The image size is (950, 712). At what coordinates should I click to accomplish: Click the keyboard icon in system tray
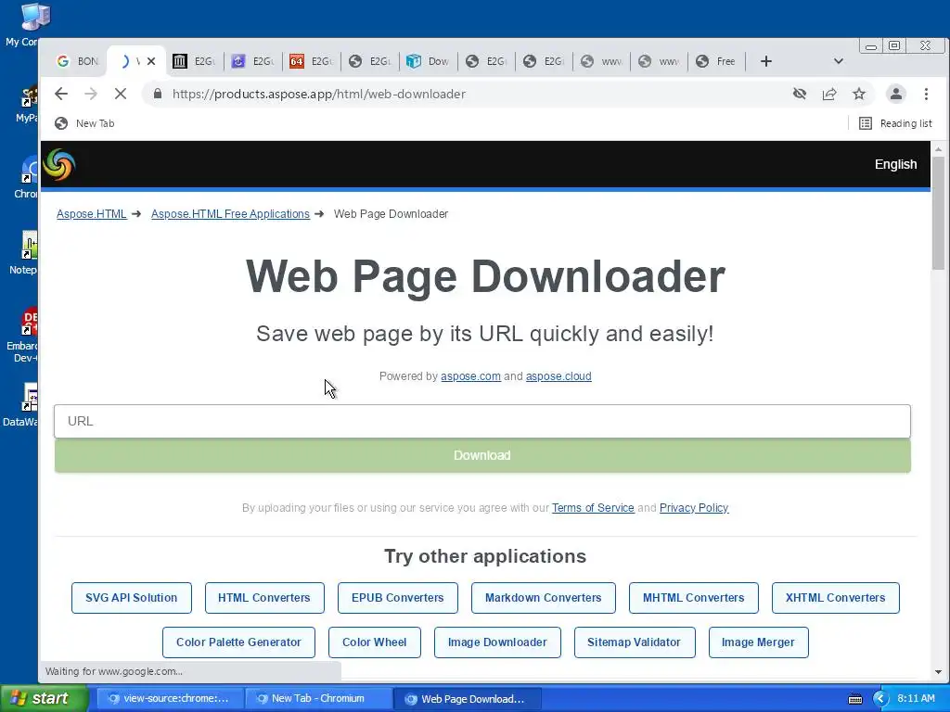click(855, 699)
